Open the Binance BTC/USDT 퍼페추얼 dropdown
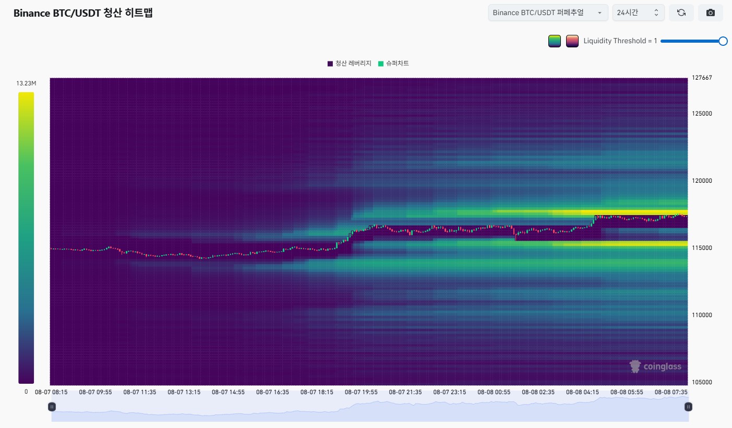 [x=548, y=12]
